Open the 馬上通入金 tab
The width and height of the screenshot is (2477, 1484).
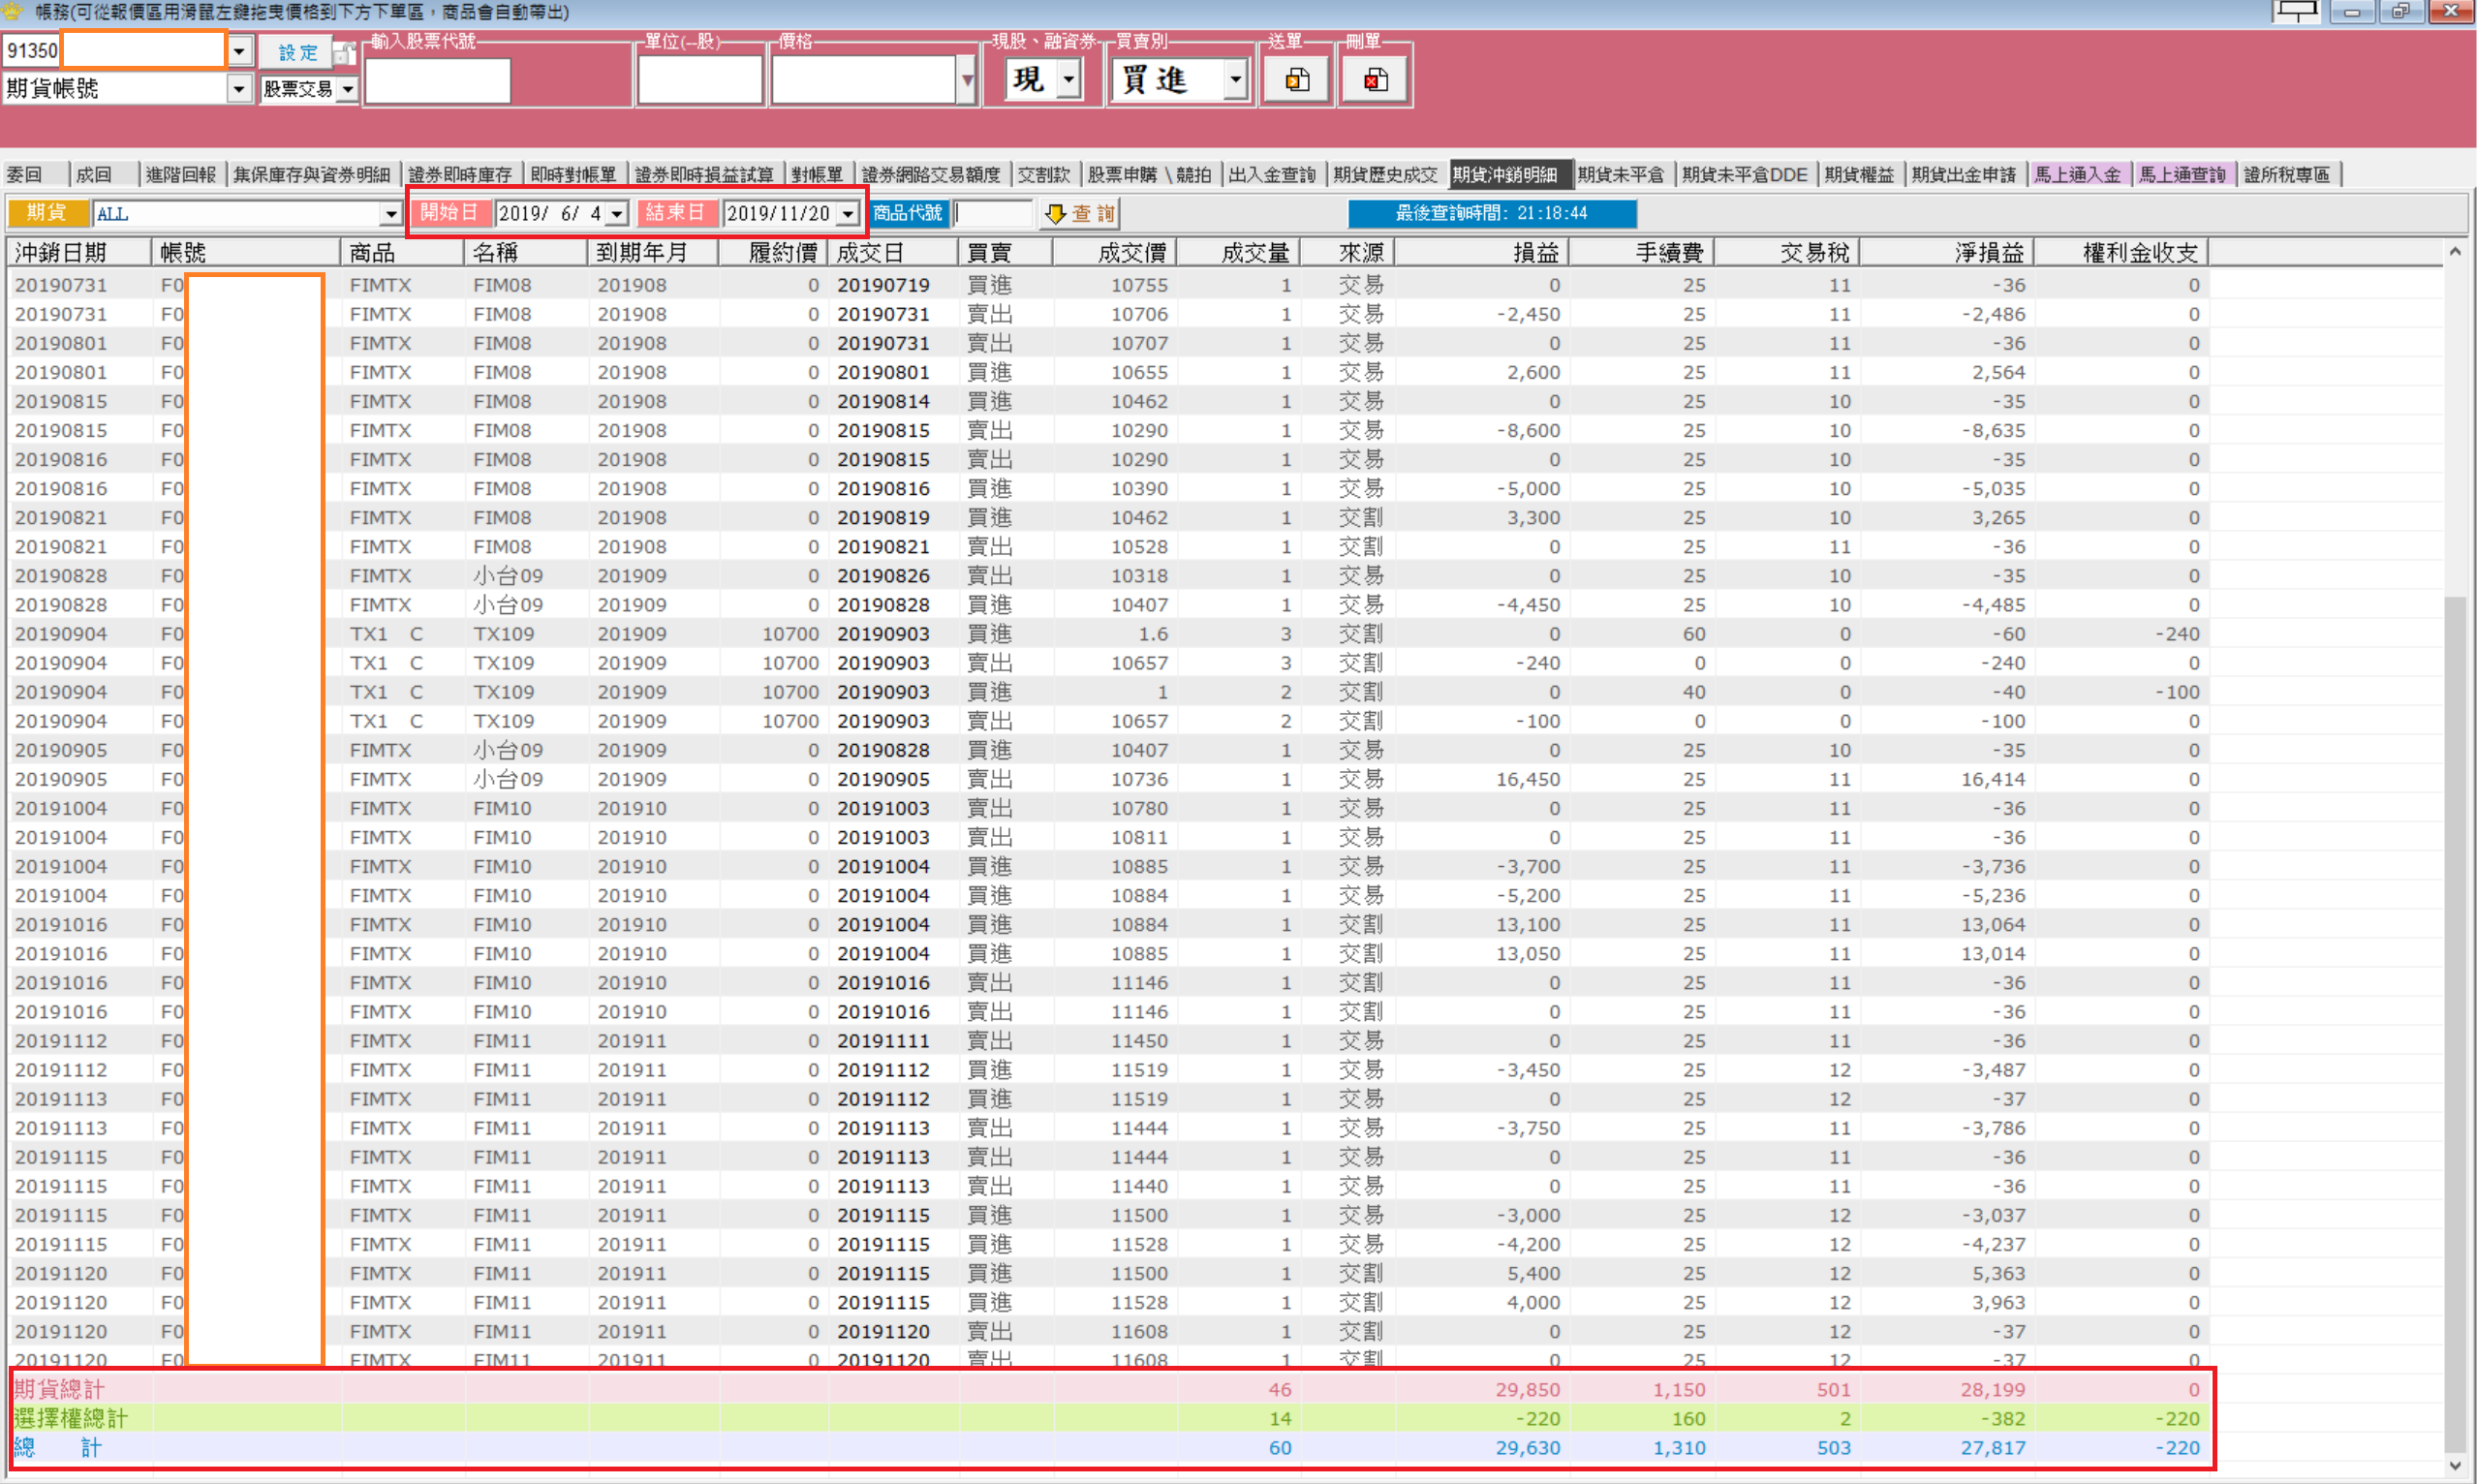(2079, 174)
